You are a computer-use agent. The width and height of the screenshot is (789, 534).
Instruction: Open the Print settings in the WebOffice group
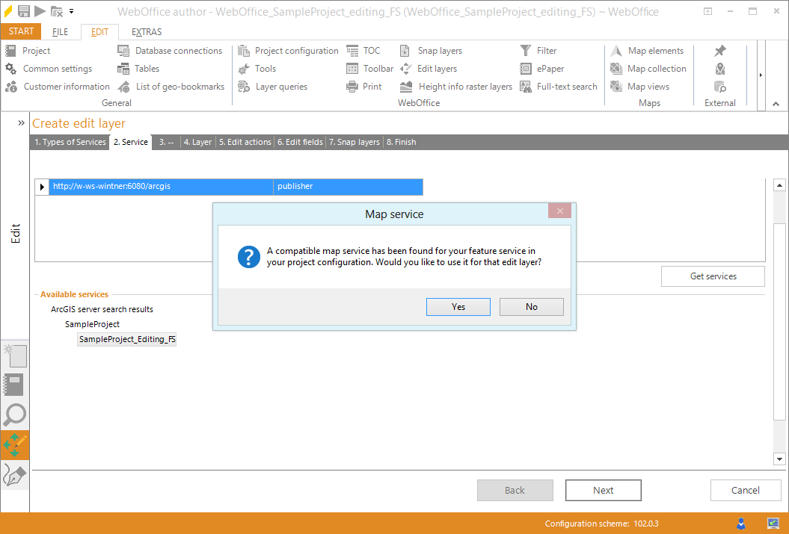pyautogui.click(x=372, y=86)
